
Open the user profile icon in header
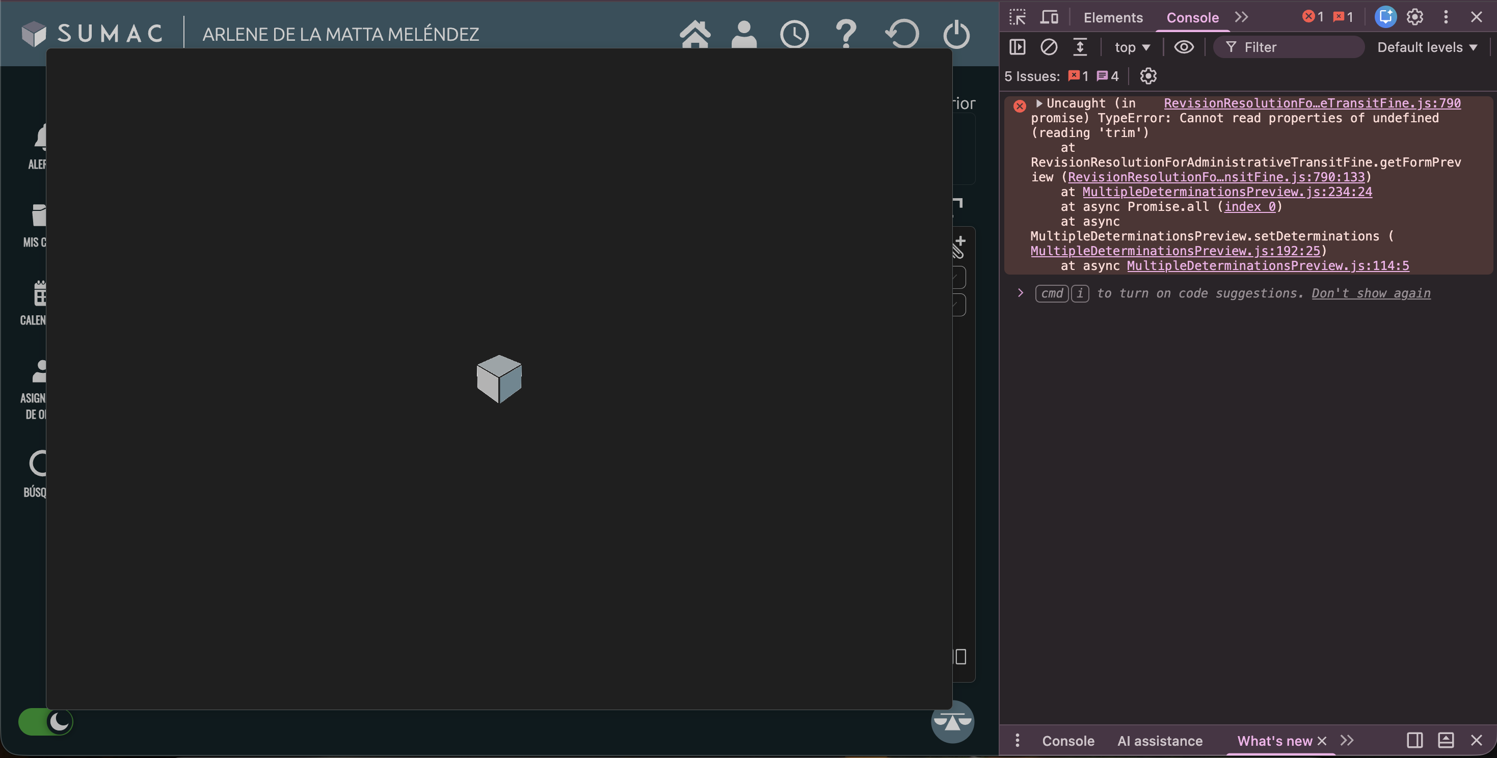click(x=744, y=34)
